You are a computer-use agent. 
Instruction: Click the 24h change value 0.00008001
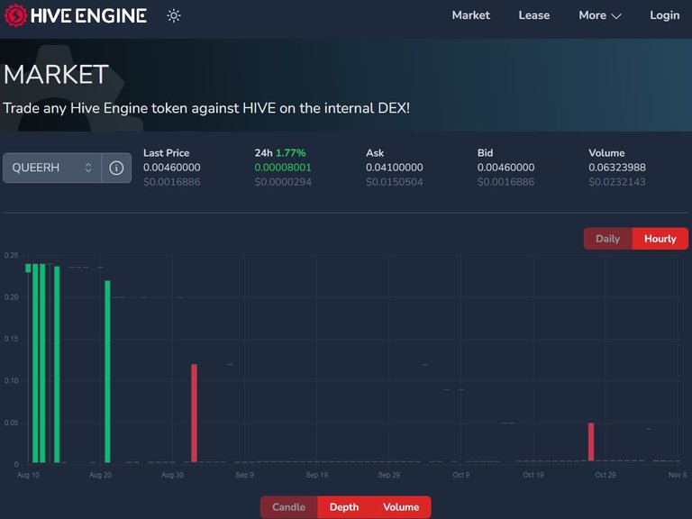click(x=283, y=168)
